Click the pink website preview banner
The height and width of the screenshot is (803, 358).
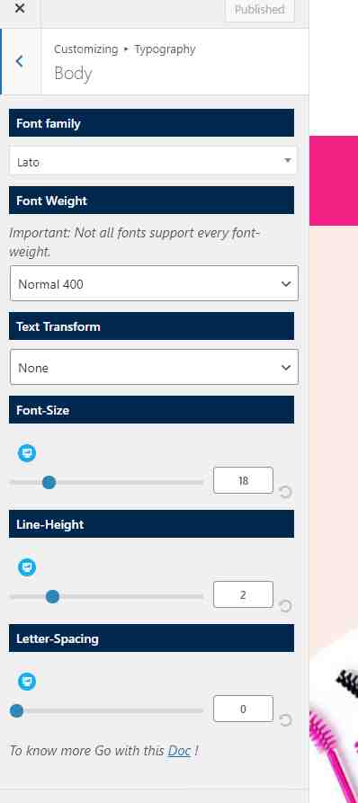click(x=334, y=180)
